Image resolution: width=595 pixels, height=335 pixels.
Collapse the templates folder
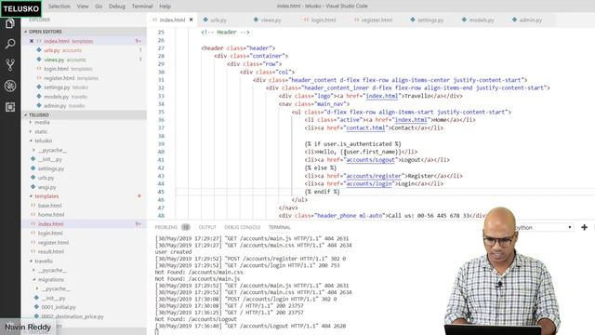click(46, 196)
